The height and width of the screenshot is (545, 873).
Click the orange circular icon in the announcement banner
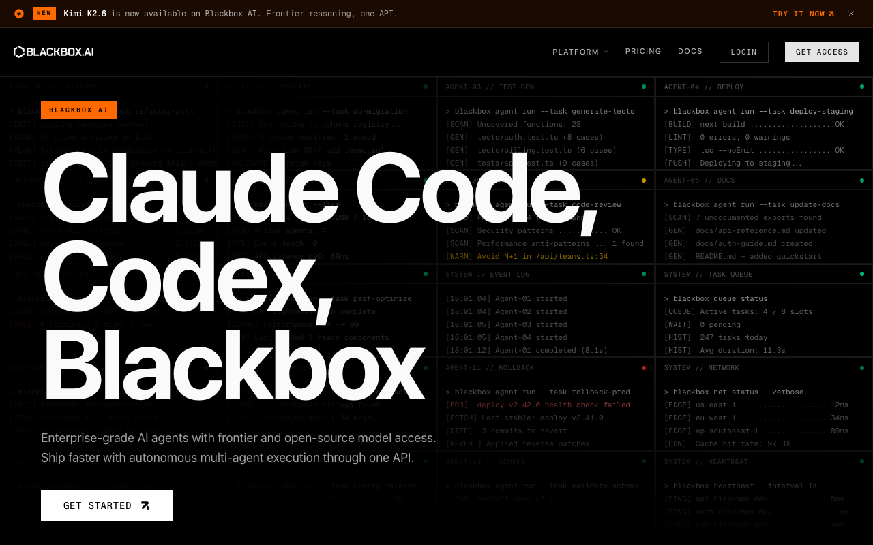[x=19, y=14]
